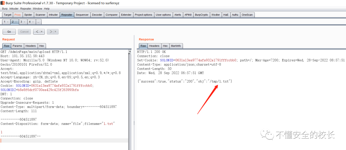The height and width of the screenshot is (150, 346).
Task: Close Repeater tab 2
Action: [16, 22]
